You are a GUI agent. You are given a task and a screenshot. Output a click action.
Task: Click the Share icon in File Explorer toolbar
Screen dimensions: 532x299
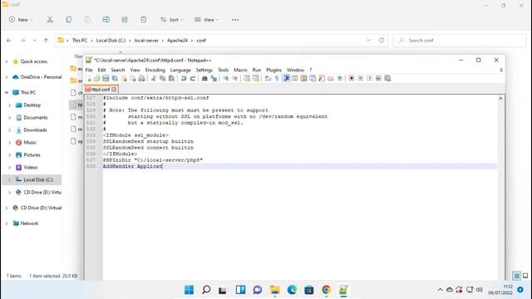click(x=125, y=20)
